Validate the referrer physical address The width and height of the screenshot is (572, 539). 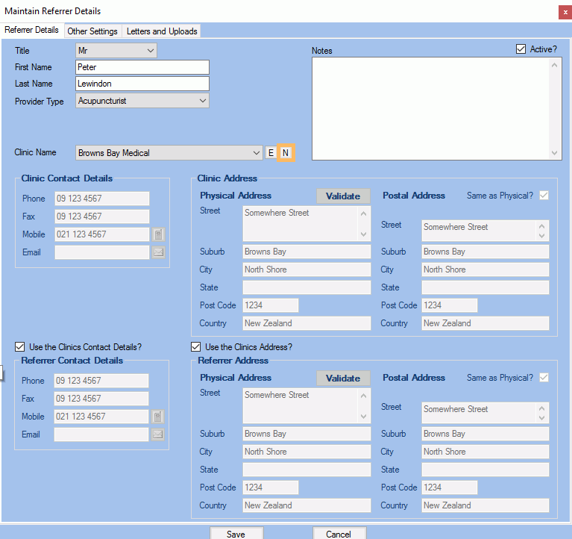(343, 378)
